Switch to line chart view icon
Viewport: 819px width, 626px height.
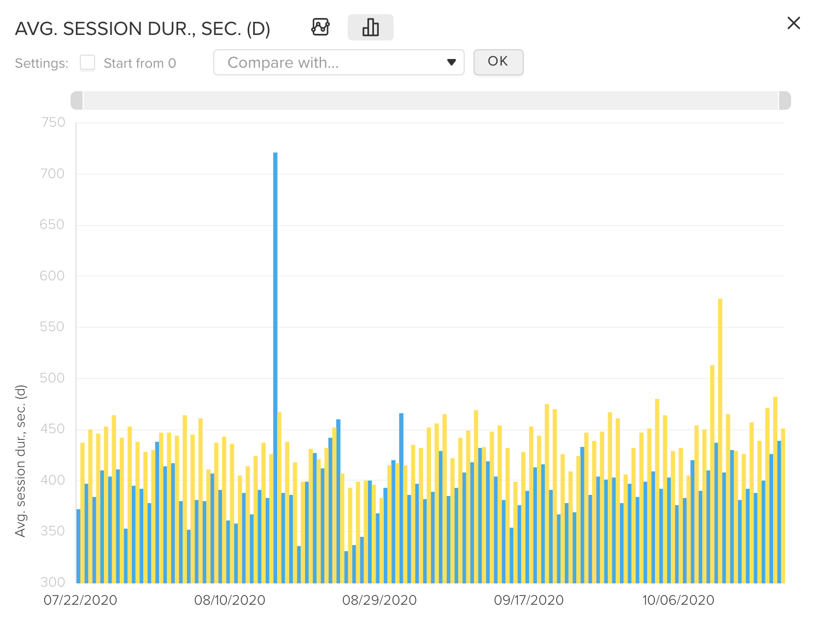point(320,27)
